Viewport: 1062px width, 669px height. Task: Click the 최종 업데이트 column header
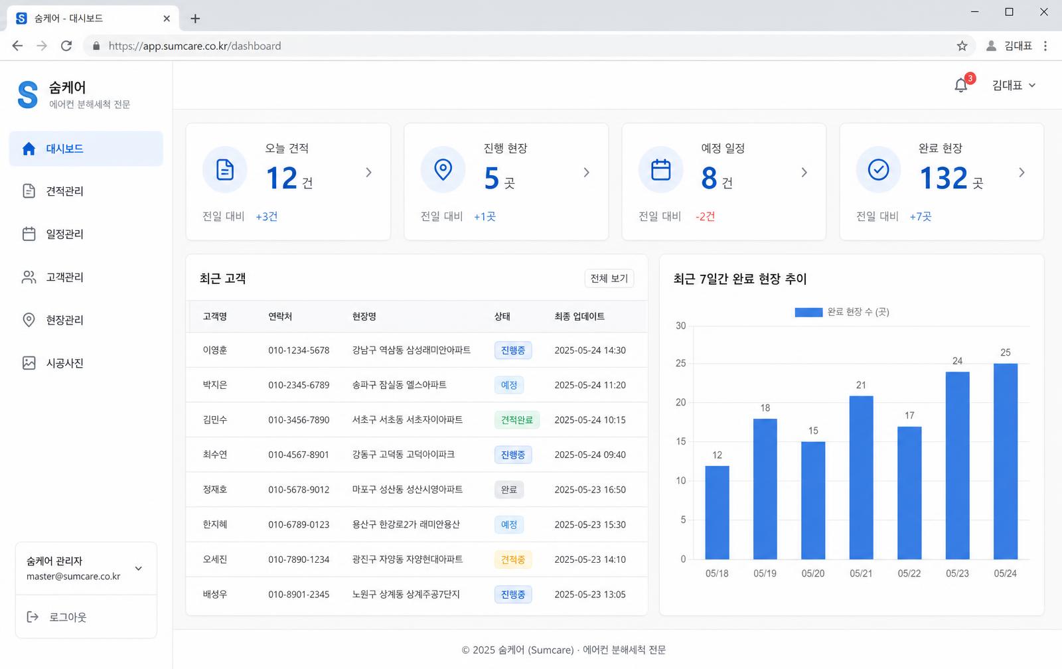[579, 317]
